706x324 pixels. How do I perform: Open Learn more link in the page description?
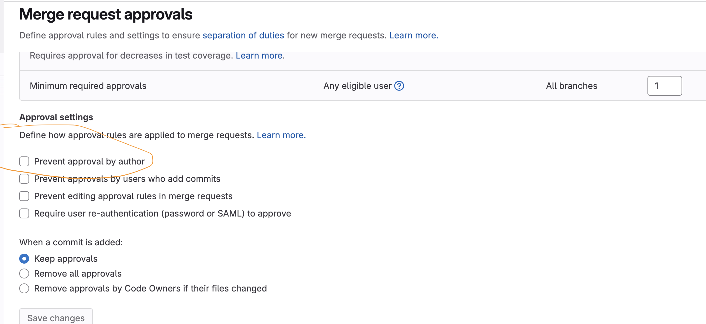click(x=413, y=35)
